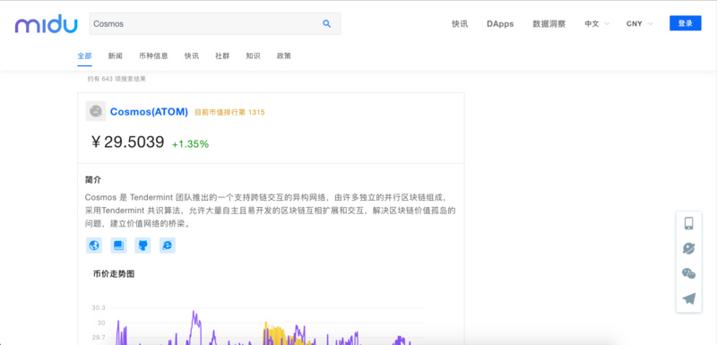Open the Cosmos(ATOM) title link
717x345 pixels.
(x=149, y=111)
